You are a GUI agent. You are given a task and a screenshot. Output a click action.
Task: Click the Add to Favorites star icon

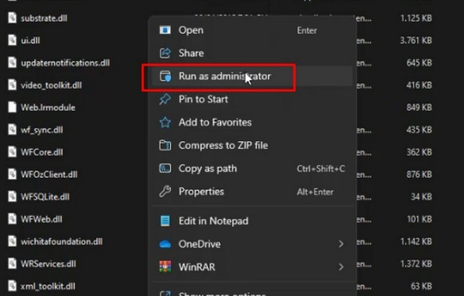coord(166,123)
